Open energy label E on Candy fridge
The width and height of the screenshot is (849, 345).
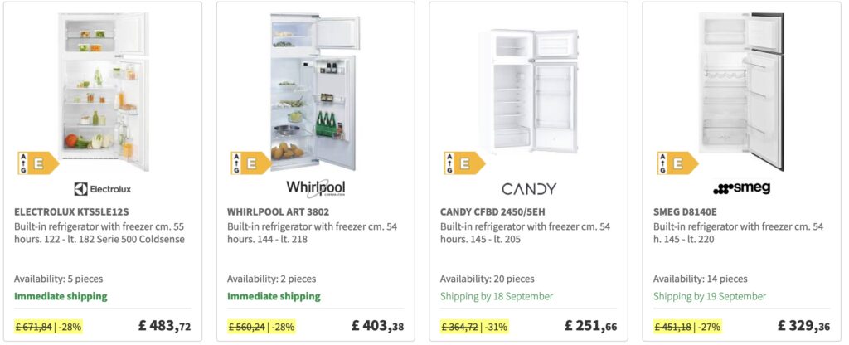tap(464, 163)
